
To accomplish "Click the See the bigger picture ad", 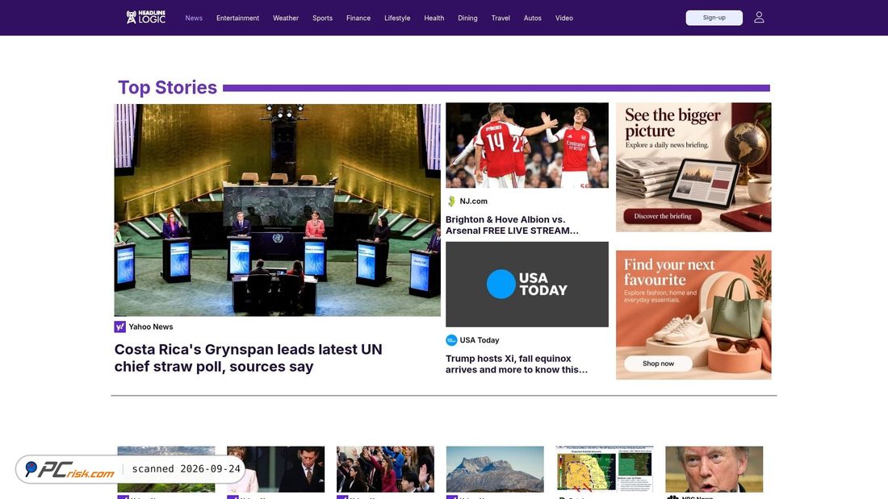I will (693, 167).
